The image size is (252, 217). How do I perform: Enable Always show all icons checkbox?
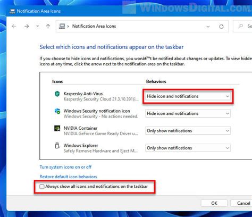(42, 187)
